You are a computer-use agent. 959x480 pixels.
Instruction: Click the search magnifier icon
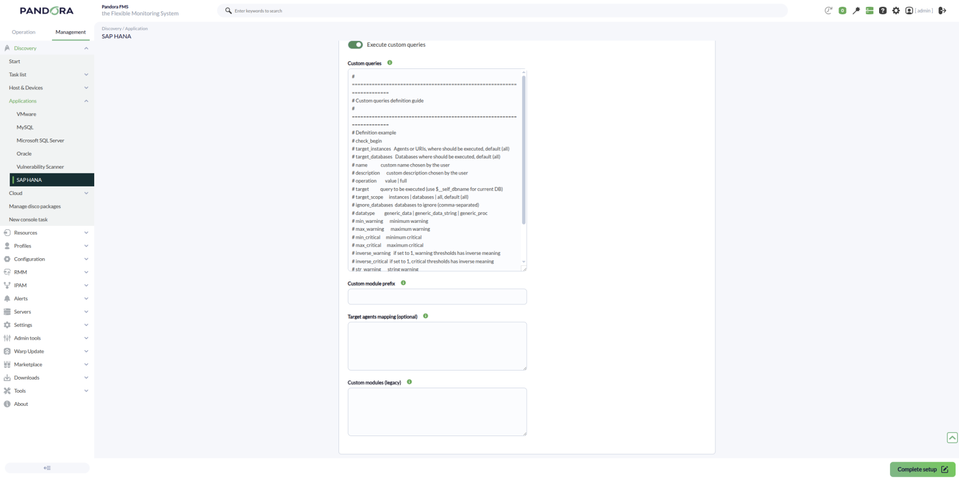coord(228,11)
